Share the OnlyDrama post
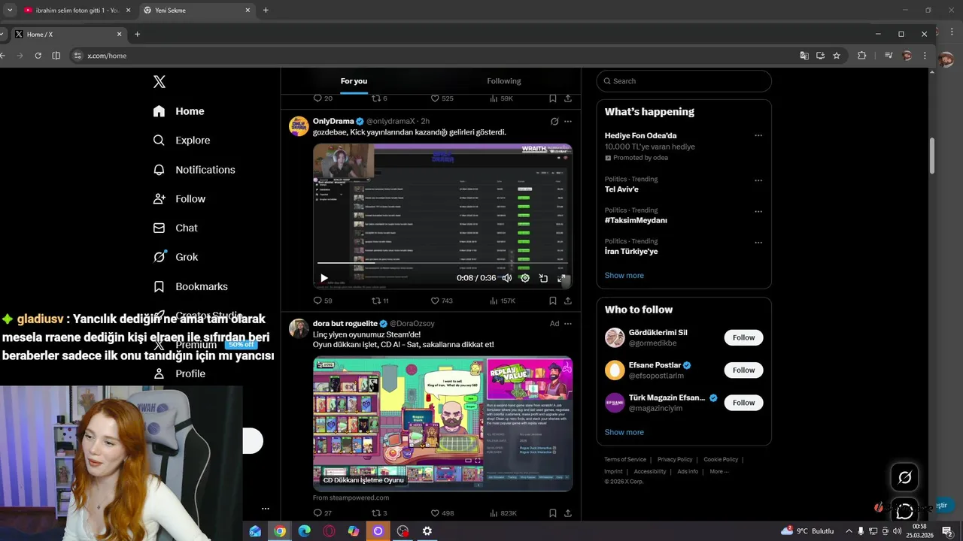This screenshot has height=541, width=963. pyautogui.click(x=568, y=301)
